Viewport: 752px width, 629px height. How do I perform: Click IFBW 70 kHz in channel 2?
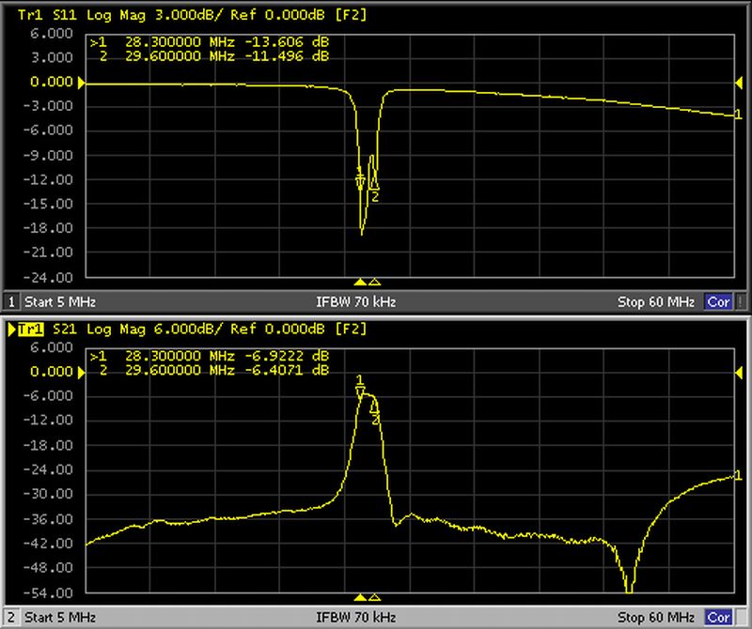(355, 618)
